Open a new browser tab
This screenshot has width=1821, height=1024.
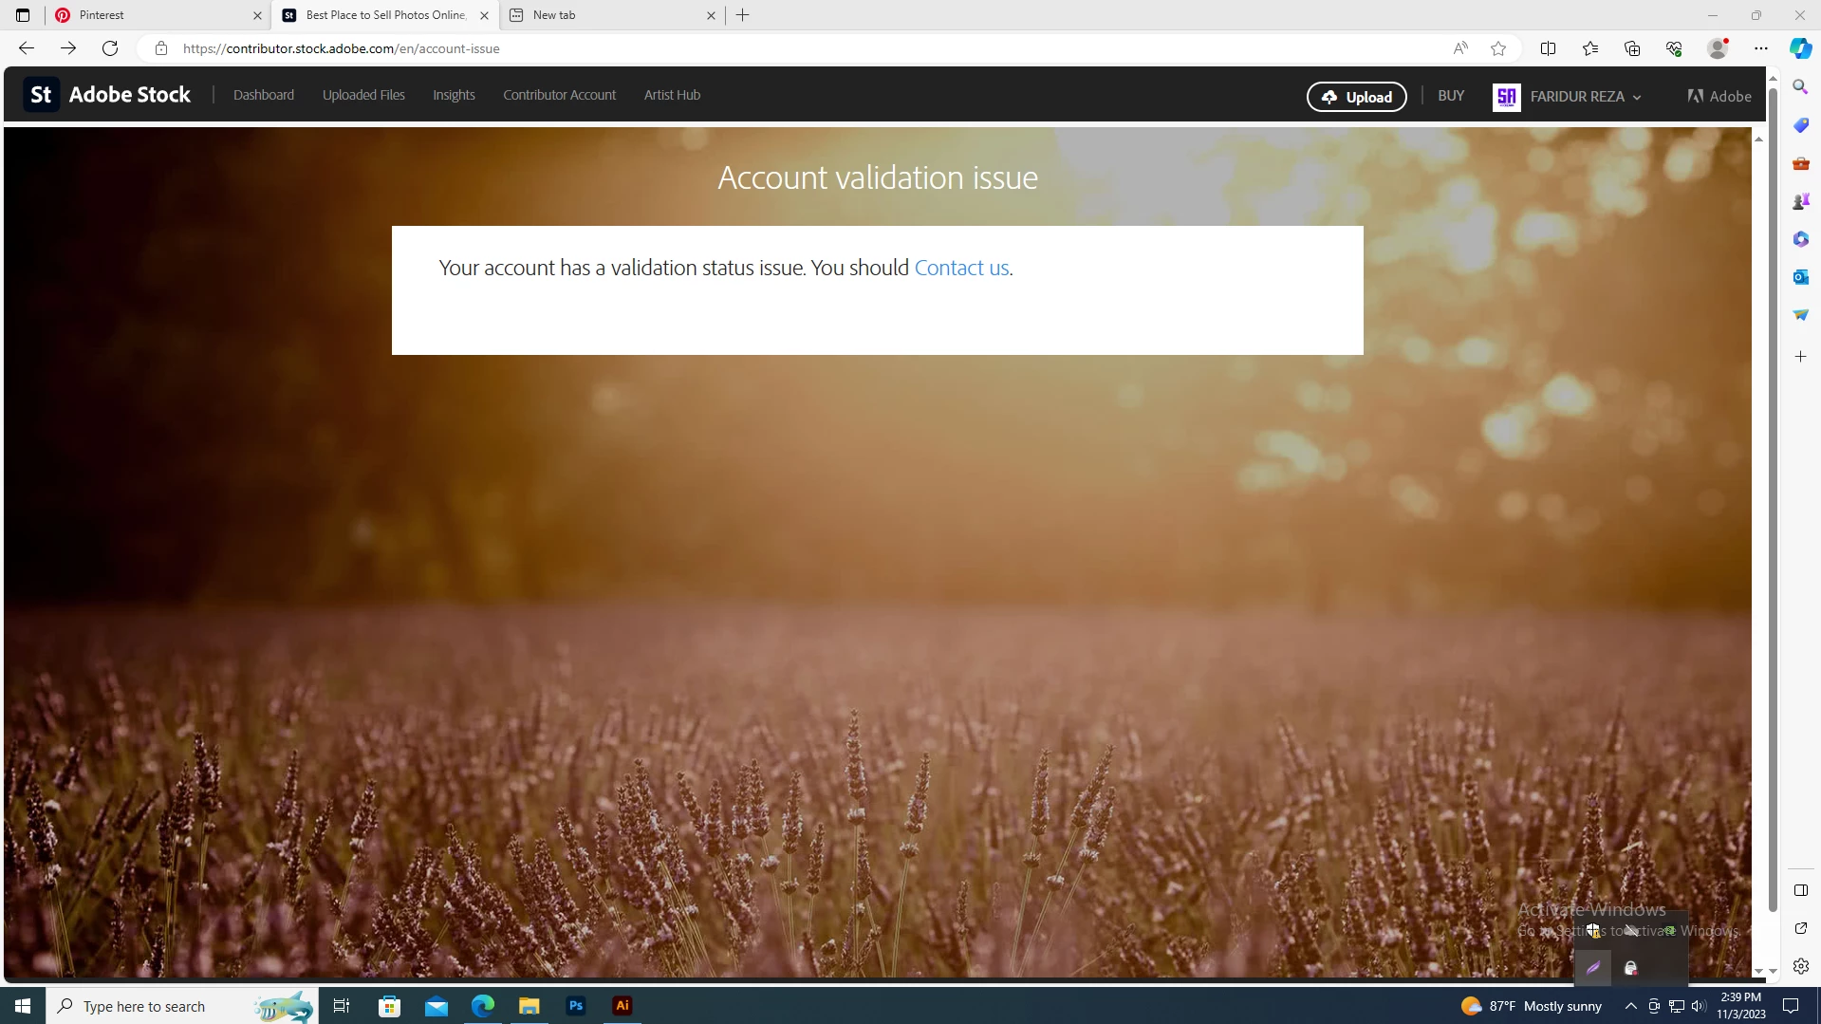tap(743, 15)
